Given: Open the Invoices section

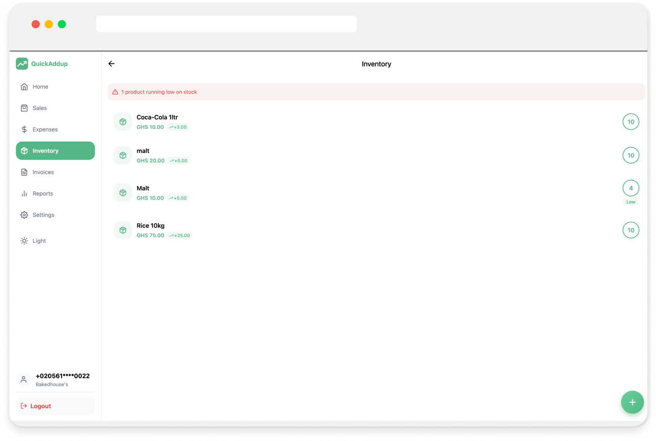Looking at the screenshot, I should pyautogui.click(x=44, y=172).
